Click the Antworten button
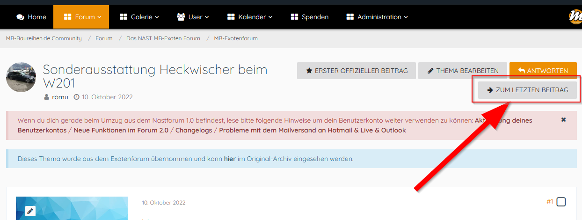Image resolution: width=582 pixels, height=220 pixels. tap(543, 71)
